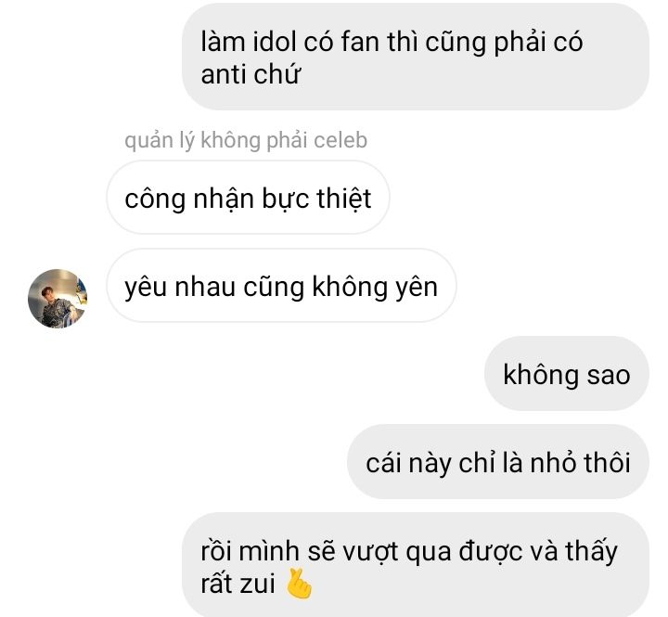
Task: Click the word 'sao' in short reply
Action: click(x=609, y=376)
